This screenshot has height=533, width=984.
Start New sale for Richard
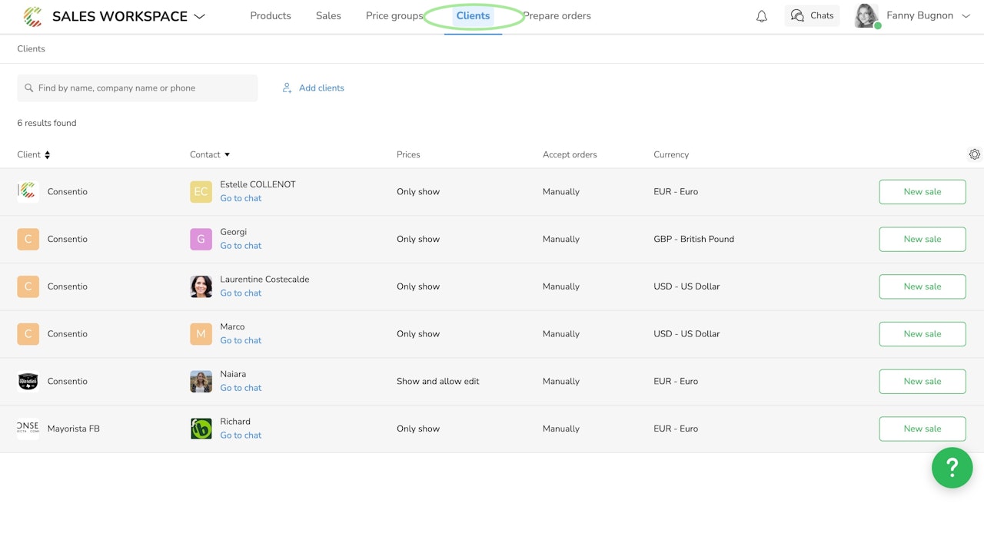(x=922, y=429)
